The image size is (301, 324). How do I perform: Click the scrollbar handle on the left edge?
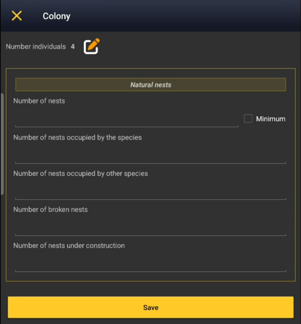[x=2, y=144]
